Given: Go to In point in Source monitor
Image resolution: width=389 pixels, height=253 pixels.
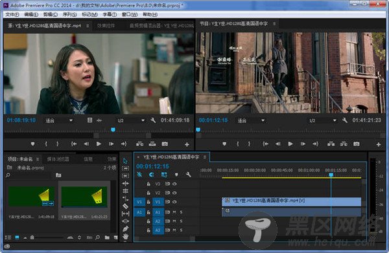Looking at the screenshot, I should (x=74, y=144).
